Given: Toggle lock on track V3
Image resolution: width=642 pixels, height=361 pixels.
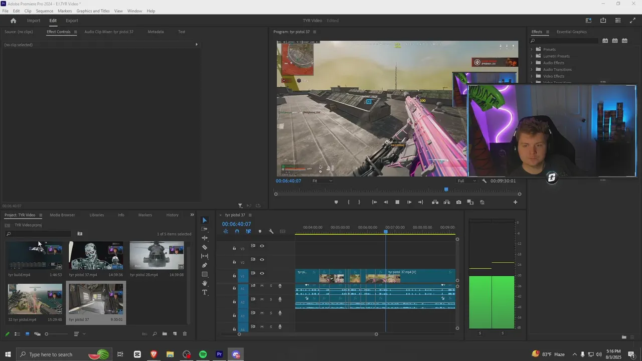Looking at the screenshot, I should tap(234, 248).
